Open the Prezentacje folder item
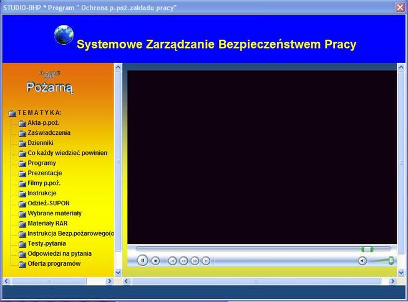 (x=44, y=173)
